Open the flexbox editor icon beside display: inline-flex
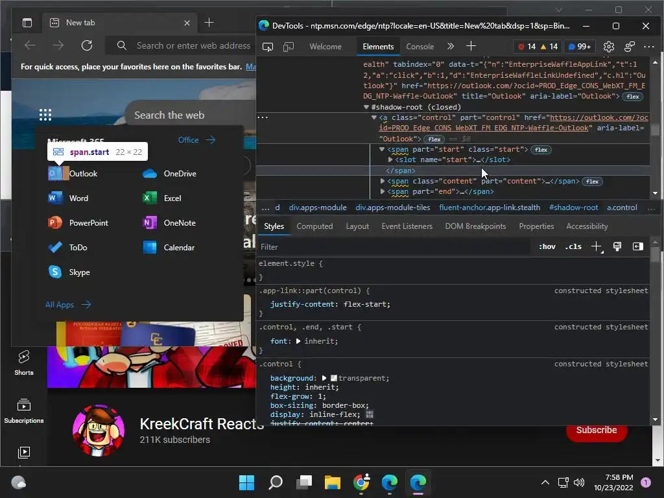664x498 pixels. pos(369,414)
